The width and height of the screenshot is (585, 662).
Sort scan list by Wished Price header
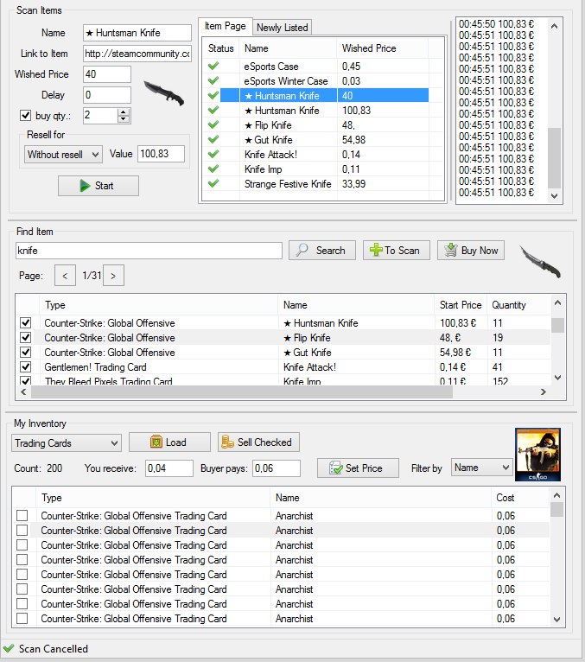[383, 48]
